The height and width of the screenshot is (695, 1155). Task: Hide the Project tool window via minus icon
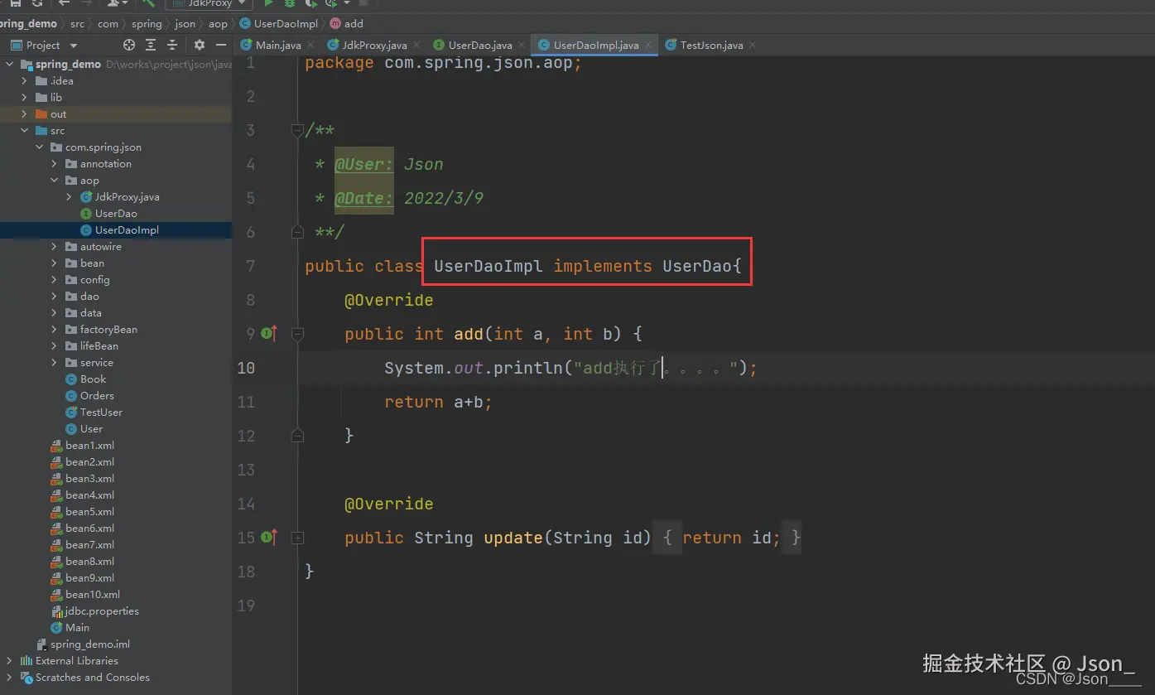[x=220, y=45]
